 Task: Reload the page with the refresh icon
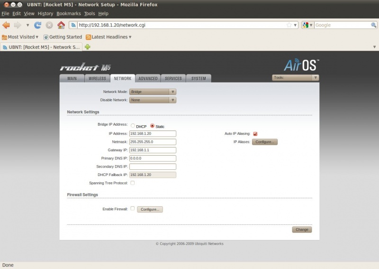point(37,25)
